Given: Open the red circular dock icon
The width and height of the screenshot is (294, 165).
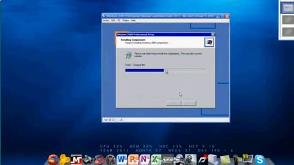Looking at the screenshot, I should 99,160.
